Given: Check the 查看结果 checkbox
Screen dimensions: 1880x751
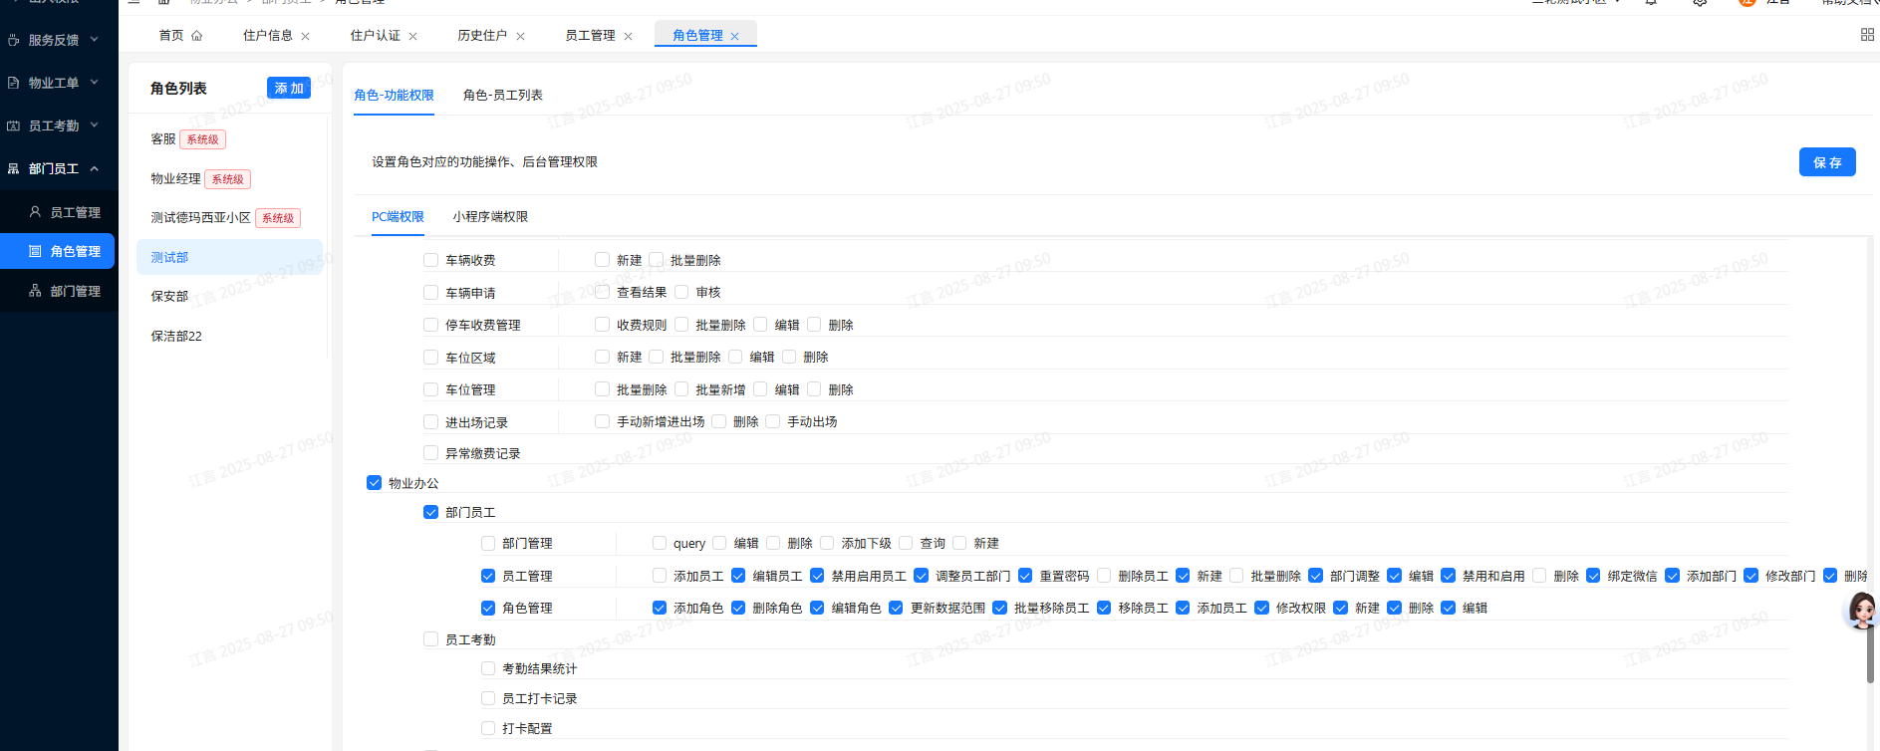Looking at the screenshot, I should point(602,292).
